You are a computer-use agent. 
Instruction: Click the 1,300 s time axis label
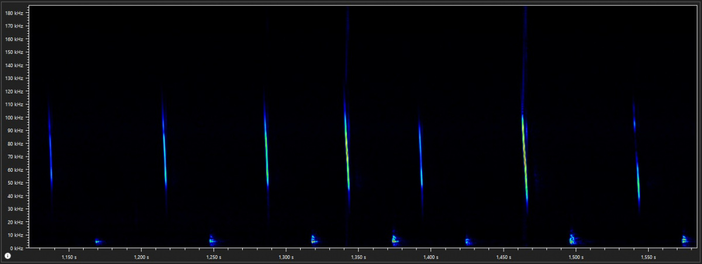click(x=285, y=257)
